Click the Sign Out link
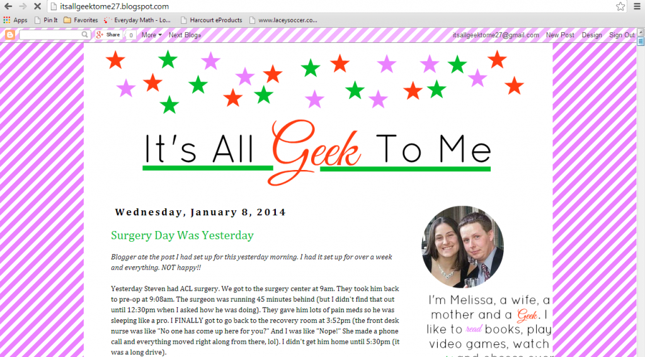Screen dimensions: 645x357 (622, 35)
